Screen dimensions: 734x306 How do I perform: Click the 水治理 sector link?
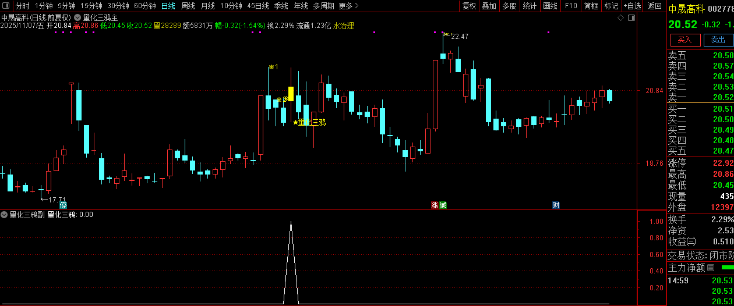(x=344, y=26)
